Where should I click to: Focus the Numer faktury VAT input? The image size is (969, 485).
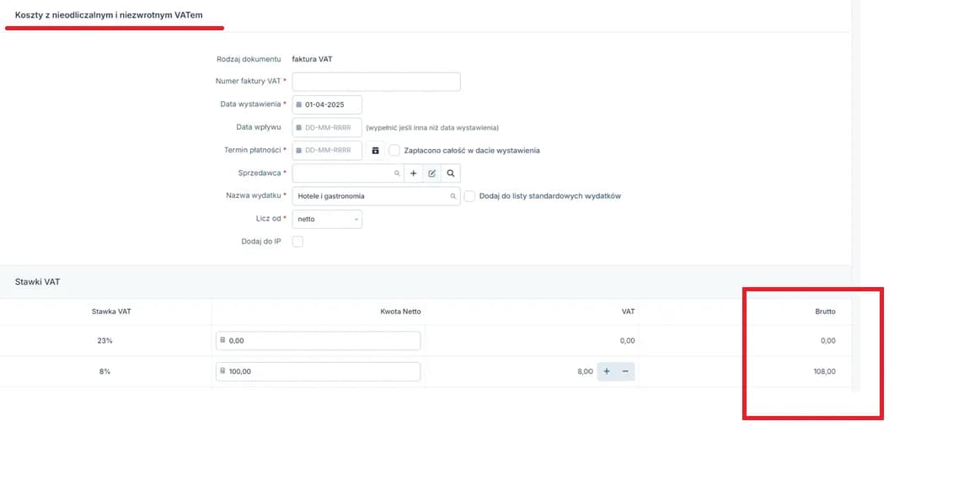(376, 82)
